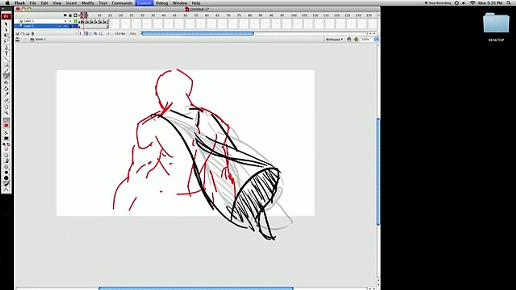Select the Text tool
The image size is (516, 290).
click(x=6, y=53)
